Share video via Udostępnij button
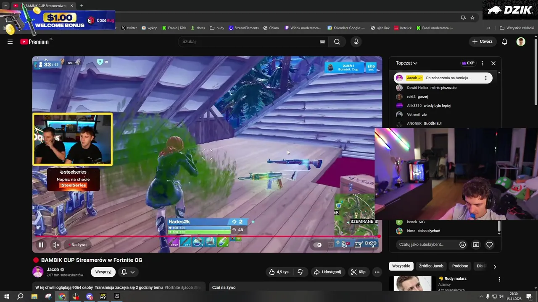The image size is (538, 302). coord(327,272)
